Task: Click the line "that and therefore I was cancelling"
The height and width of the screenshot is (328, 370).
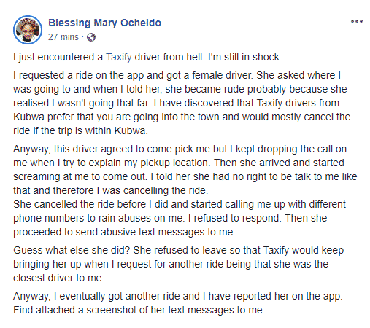Action: pos(111,190)
